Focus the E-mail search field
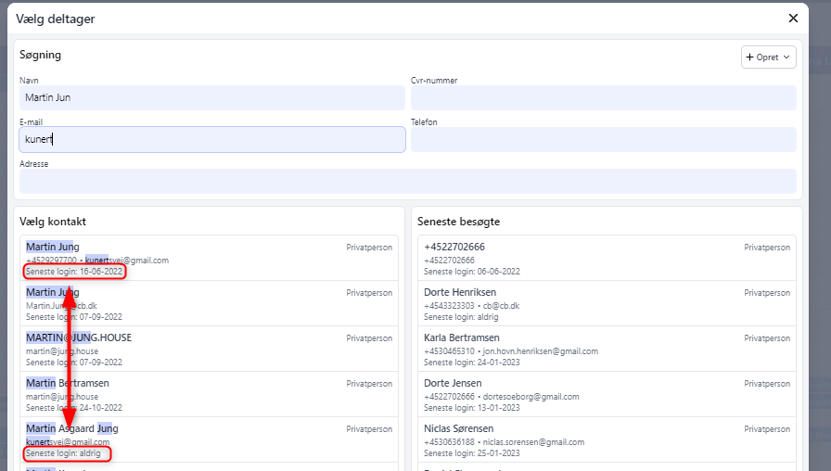 pyautogui.click(x=211, y=139)
